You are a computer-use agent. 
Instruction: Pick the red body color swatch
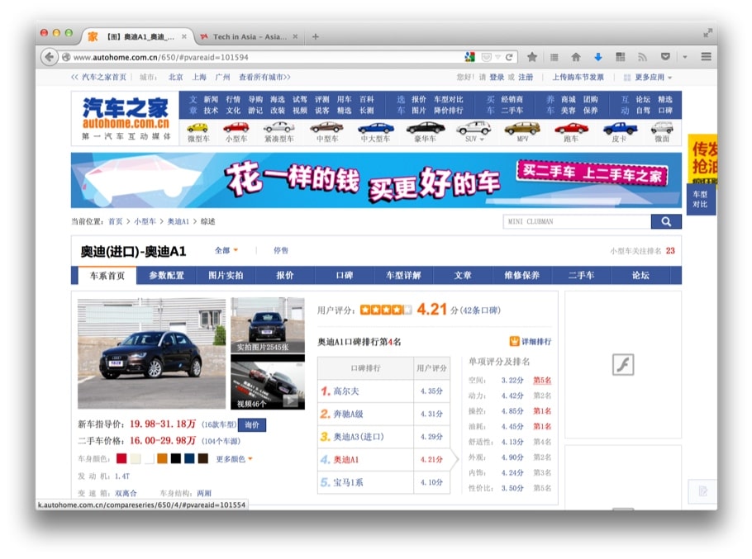coord(121,458)
